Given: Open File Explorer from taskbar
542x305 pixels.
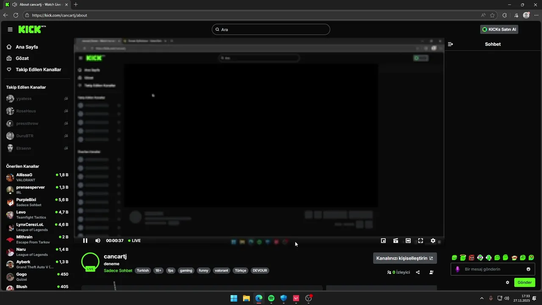Looking at the screenshot, I should tap(246, 298).
